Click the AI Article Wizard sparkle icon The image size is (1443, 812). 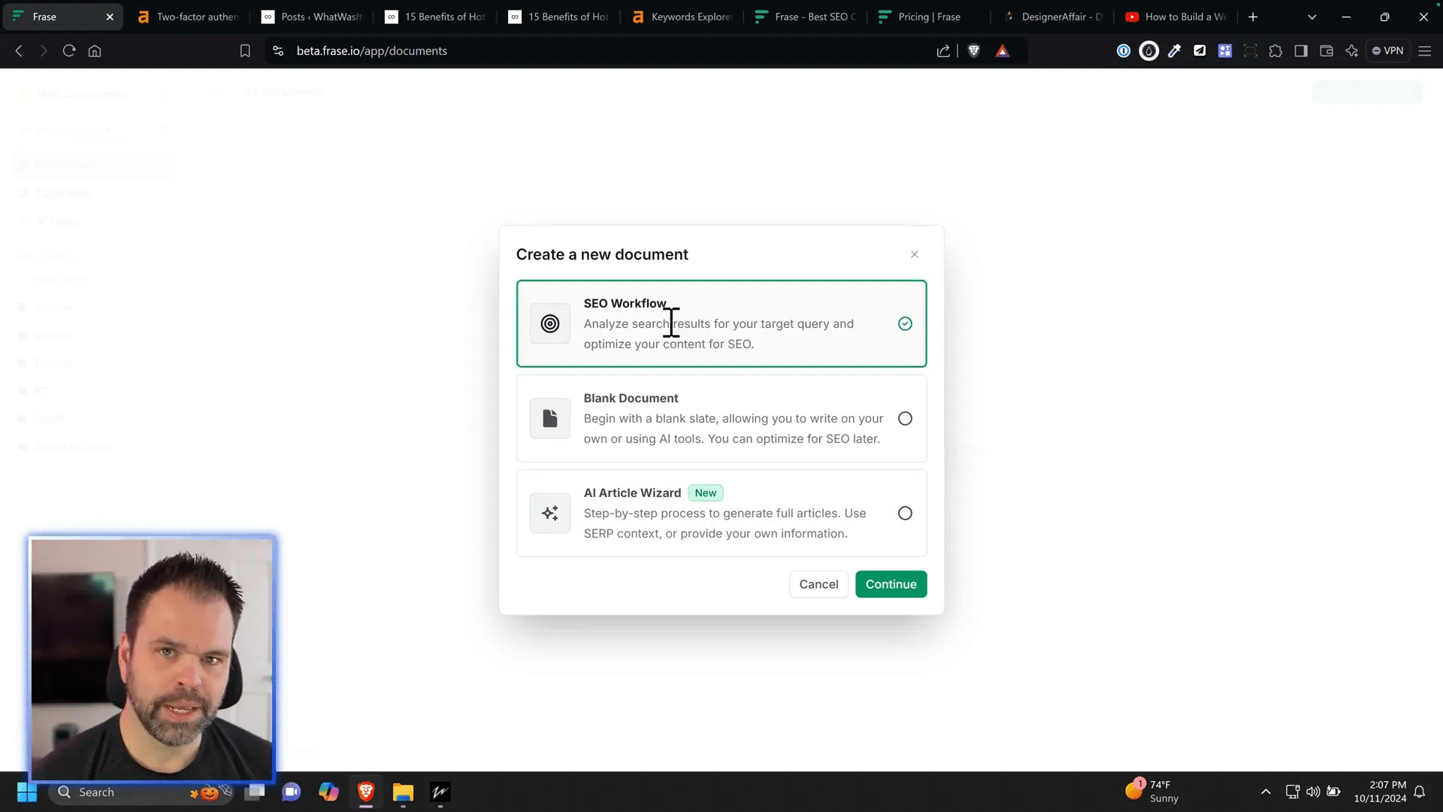tap(550, 514)
